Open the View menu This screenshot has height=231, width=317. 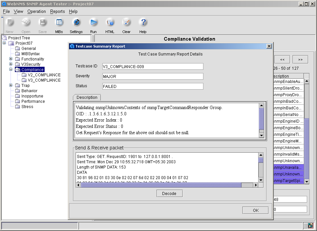[18, 12]
